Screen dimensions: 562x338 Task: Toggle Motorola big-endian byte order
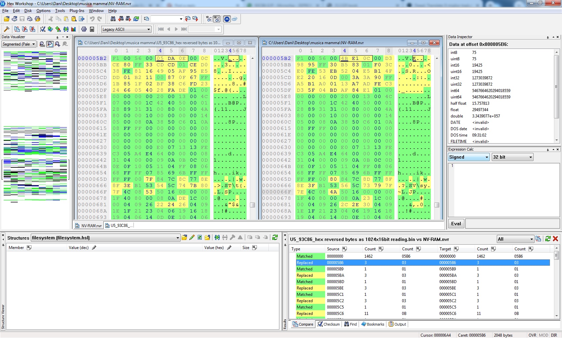[227, 19]
